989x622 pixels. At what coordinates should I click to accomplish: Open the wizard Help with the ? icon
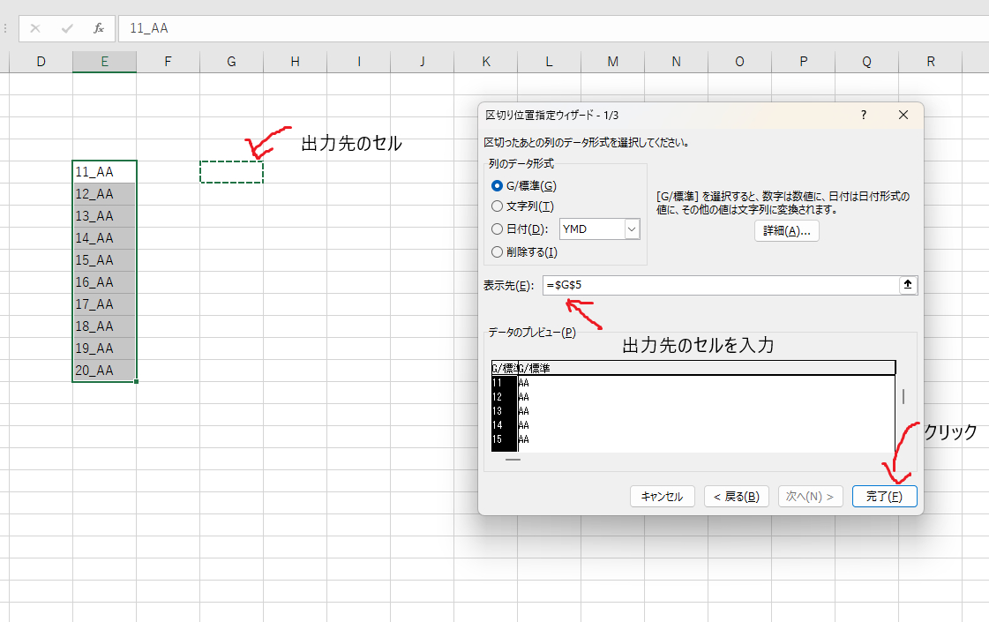coord(863,115)
